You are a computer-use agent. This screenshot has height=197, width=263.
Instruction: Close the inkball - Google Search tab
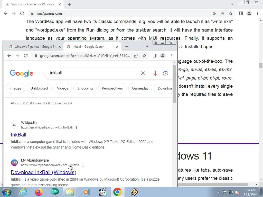pyautogui.click(x=117, y=47)
